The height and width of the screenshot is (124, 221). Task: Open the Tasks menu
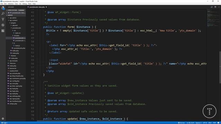(x=30, y=4)
